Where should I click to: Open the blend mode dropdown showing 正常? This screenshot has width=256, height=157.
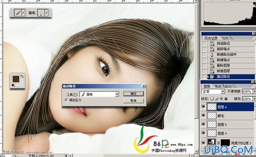[x=213, y=92]
